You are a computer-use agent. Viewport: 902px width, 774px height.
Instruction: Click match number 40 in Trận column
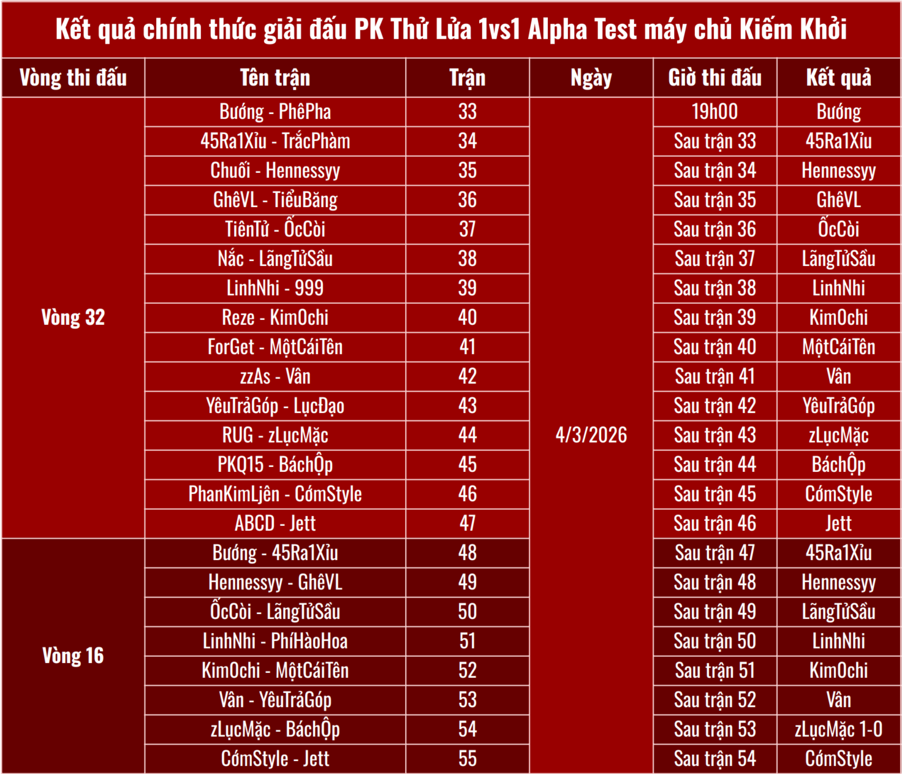(467, 317)
